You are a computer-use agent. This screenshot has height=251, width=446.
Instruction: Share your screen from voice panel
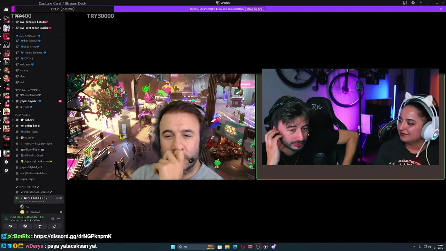pos(25,226)
